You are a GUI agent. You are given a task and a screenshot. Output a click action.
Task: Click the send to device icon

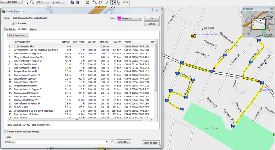click(72, 2)
